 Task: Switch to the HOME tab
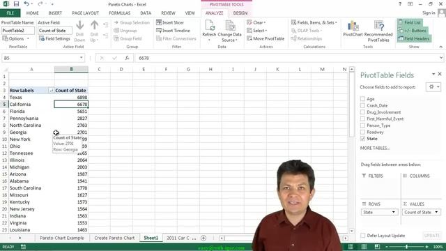(x=33, y=13)
